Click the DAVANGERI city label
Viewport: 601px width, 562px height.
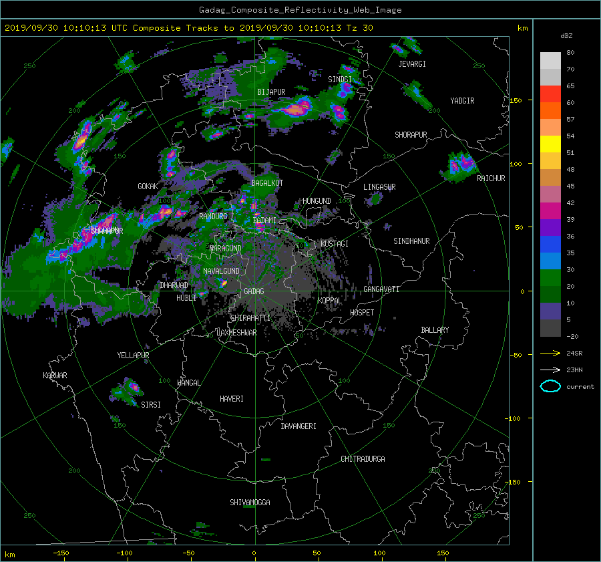point(298,426)
